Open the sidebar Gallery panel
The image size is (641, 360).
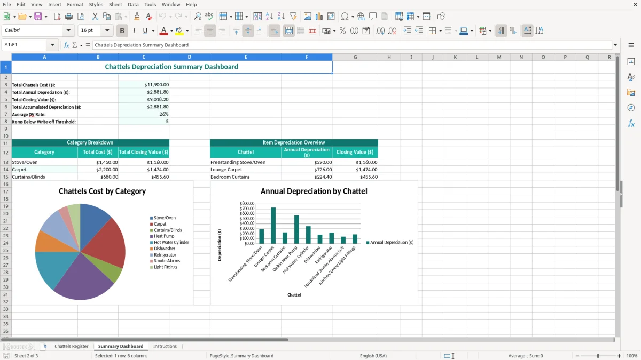click(x=631, y=92)
